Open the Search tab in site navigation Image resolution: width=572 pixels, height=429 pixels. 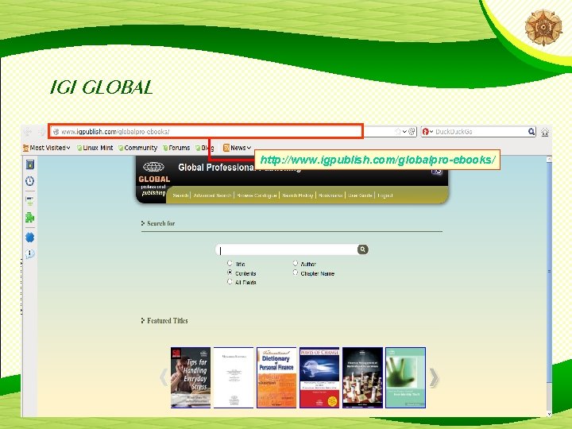coord(180,195)
